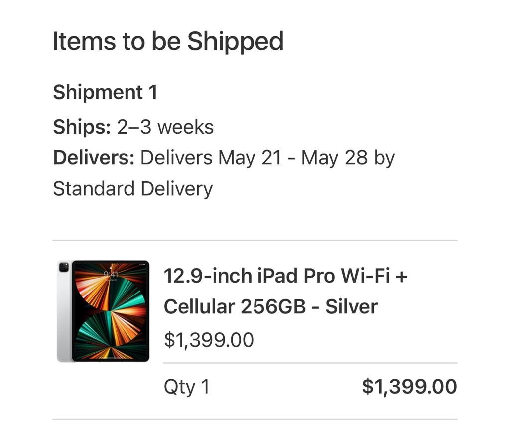Select the Shipment 1 label

(x=105, y=93)
